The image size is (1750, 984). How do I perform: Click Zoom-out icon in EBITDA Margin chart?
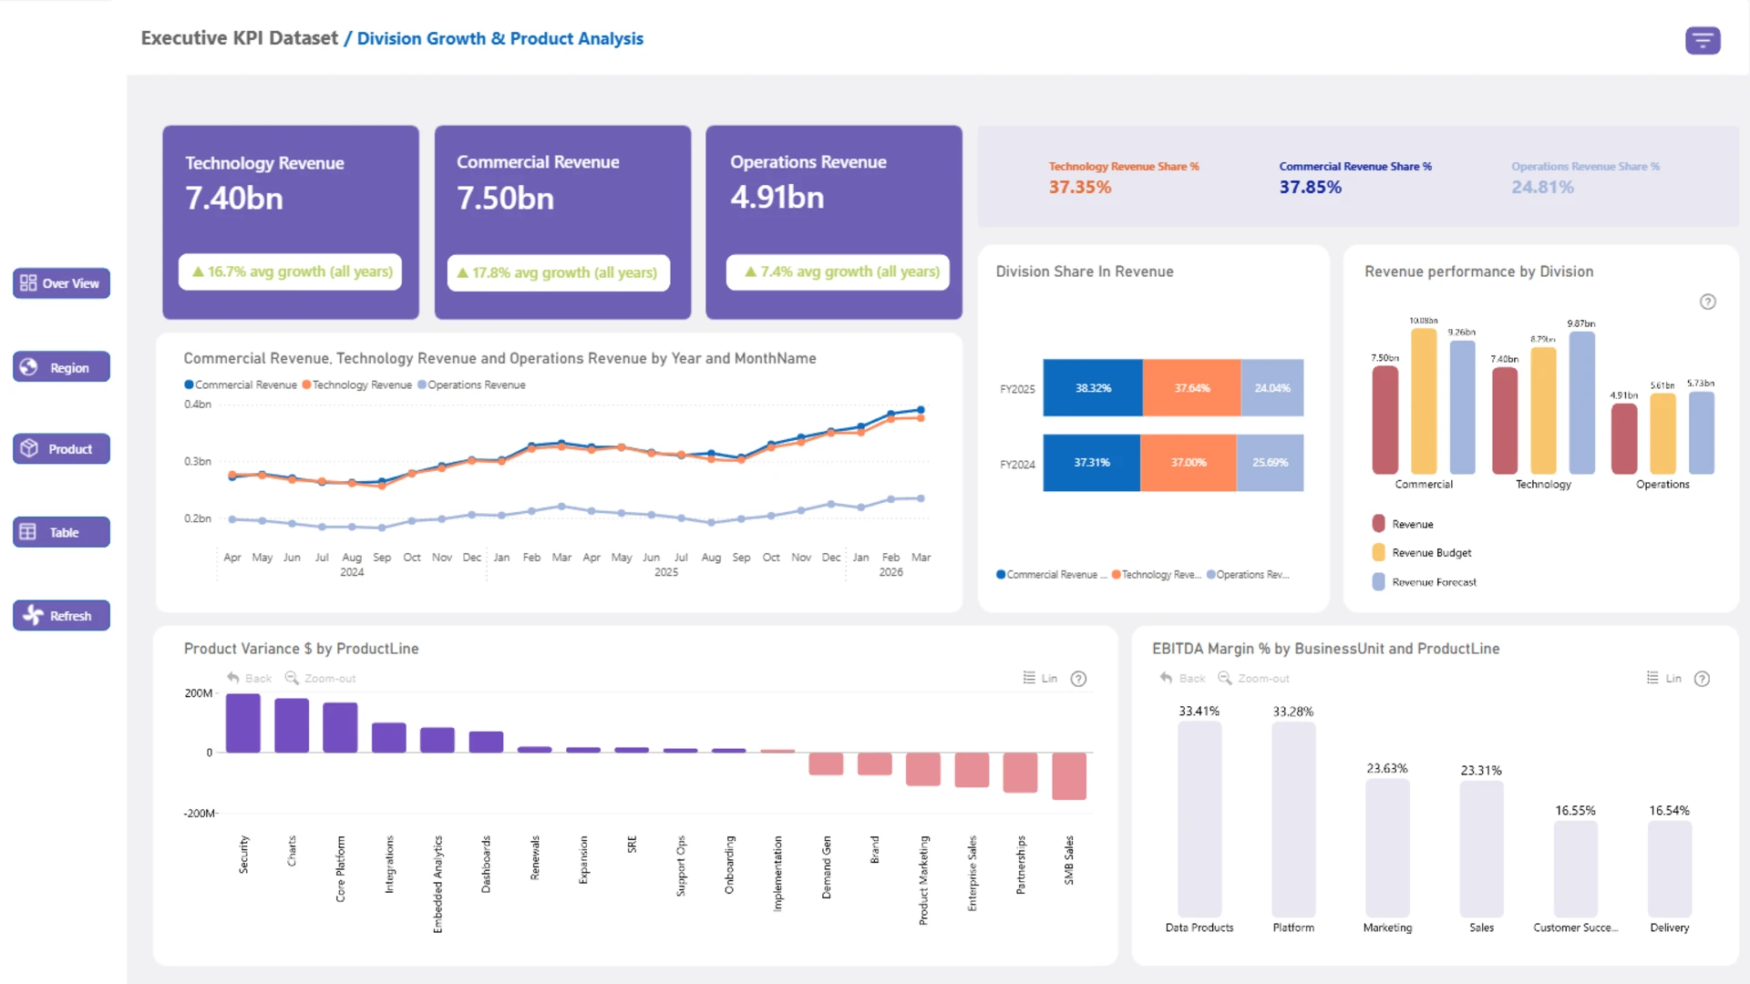pyautogui.click(x=1225, y=679)
